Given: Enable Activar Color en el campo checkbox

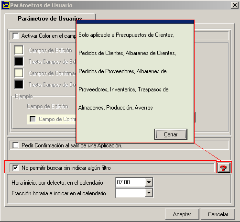Looking at the screenshot, I should [16, 35].
